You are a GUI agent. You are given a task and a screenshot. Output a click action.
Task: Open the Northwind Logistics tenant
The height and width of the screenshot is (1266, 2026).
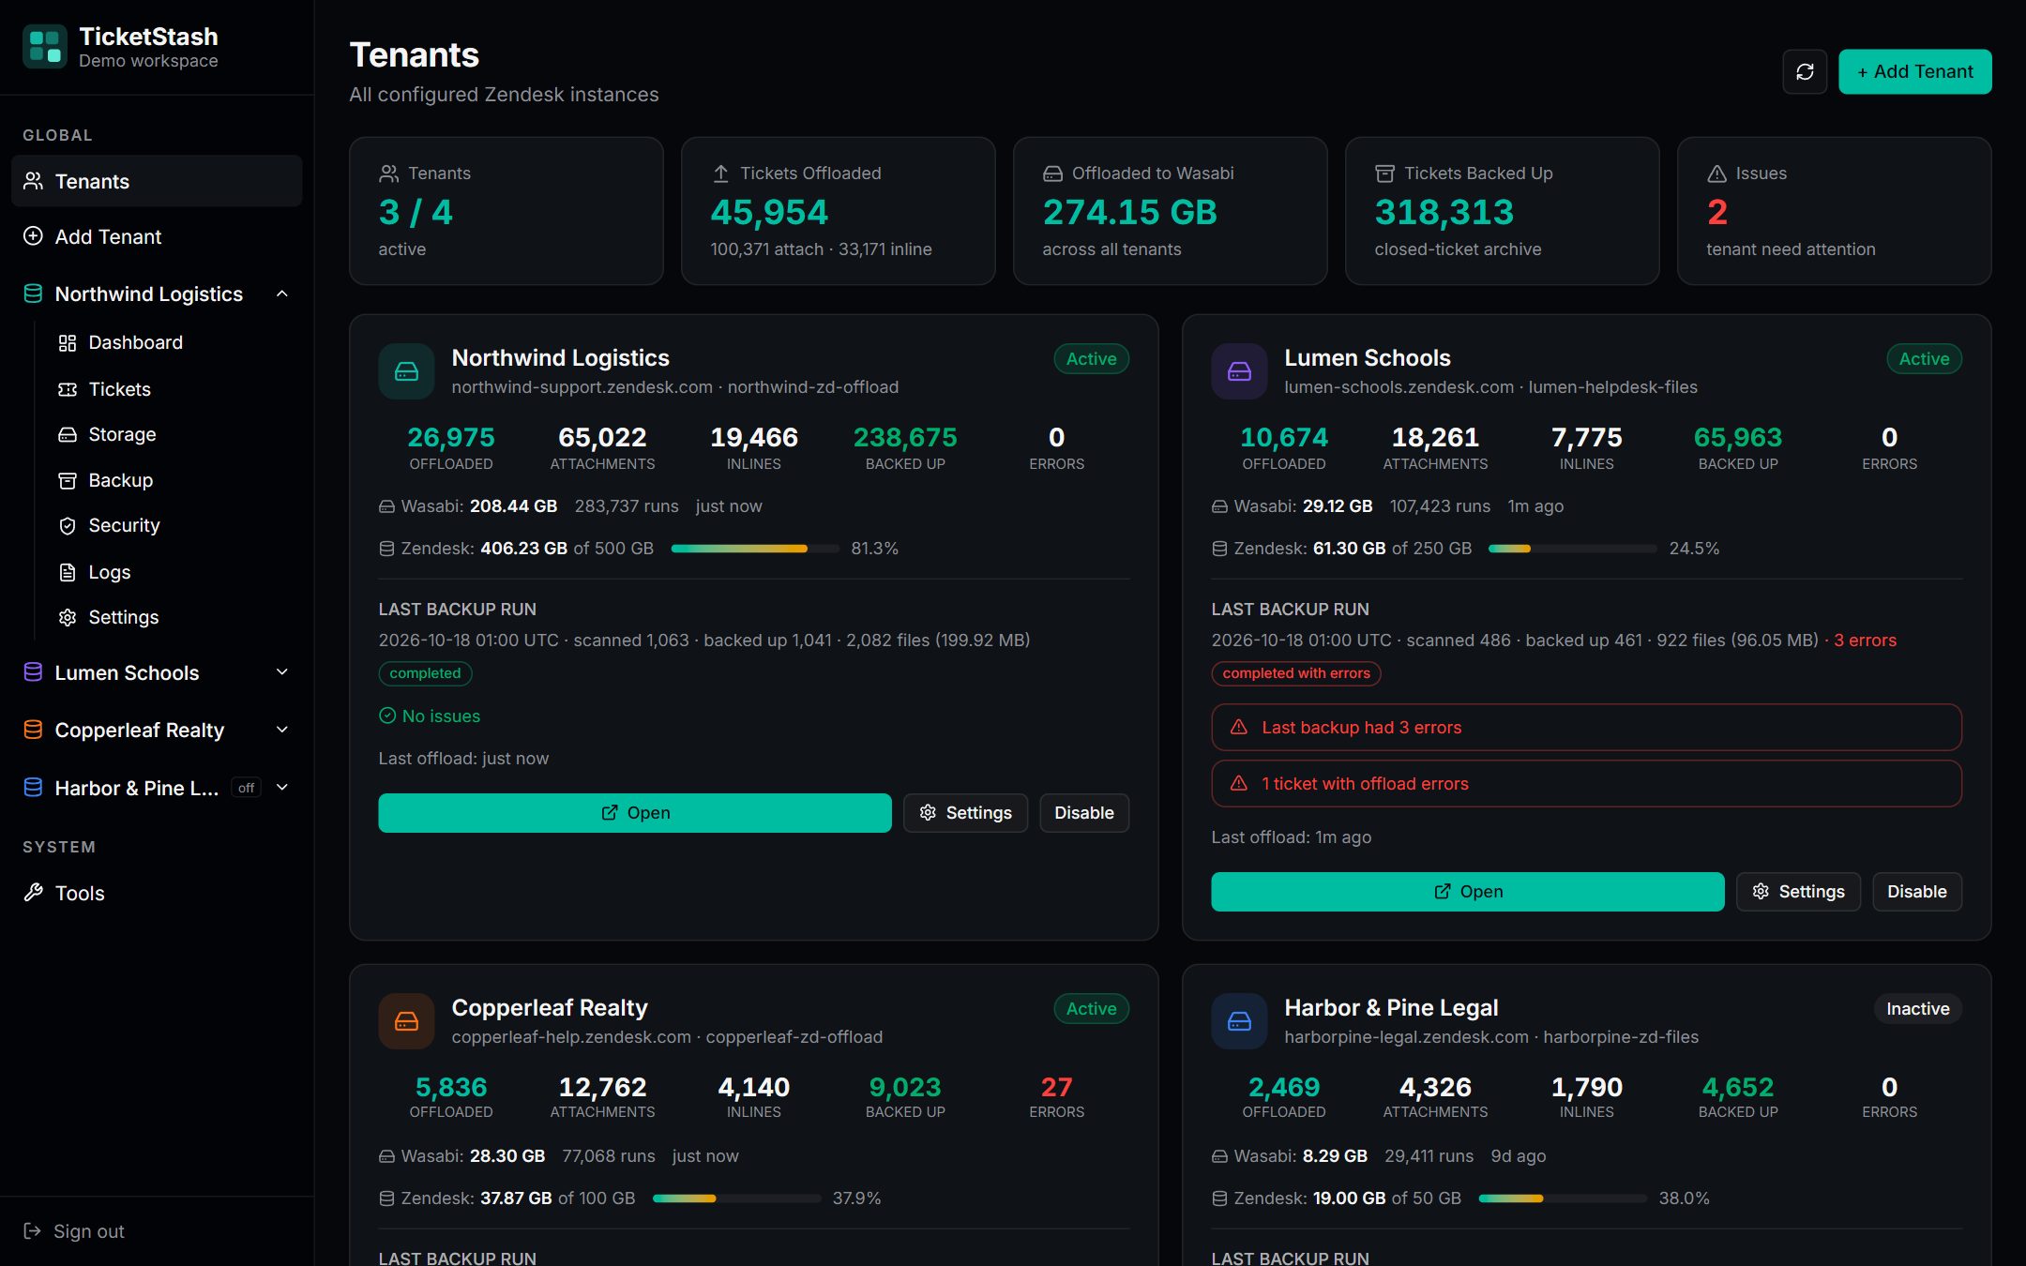tap(634, 812)
